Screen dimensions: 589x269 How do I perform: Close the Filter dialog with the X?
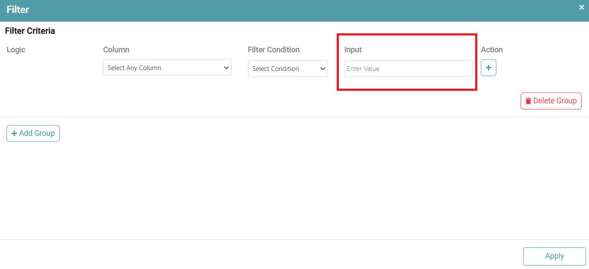pos(582,7)
